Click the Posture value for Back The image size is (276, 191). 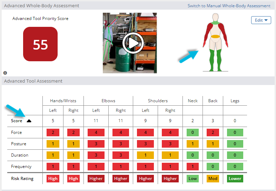coord(213,144)
